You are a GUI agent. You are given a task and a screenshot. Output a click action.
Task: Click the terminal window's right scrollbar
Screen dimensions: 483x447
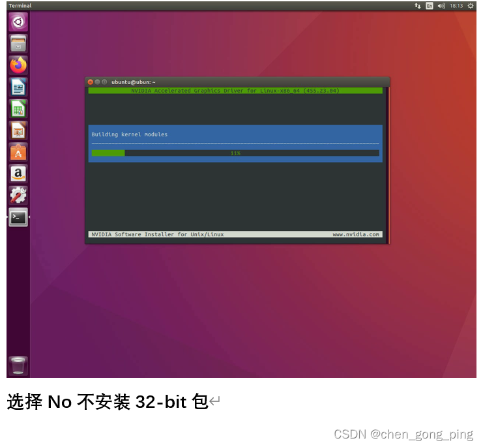388,165
